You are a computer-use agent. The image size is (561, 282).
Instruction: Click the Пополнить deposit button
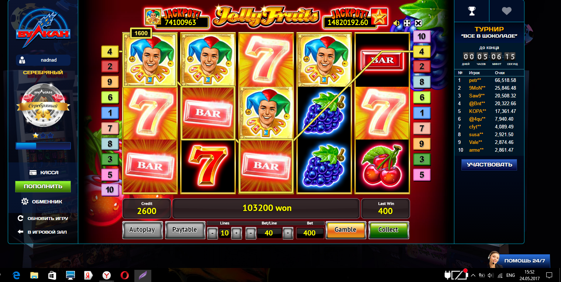pos(43,186)
